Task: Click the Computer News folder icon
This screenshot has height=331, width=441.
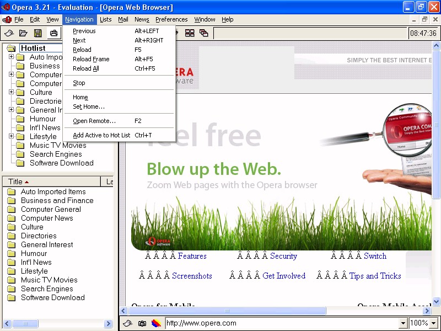Action: 11,218
